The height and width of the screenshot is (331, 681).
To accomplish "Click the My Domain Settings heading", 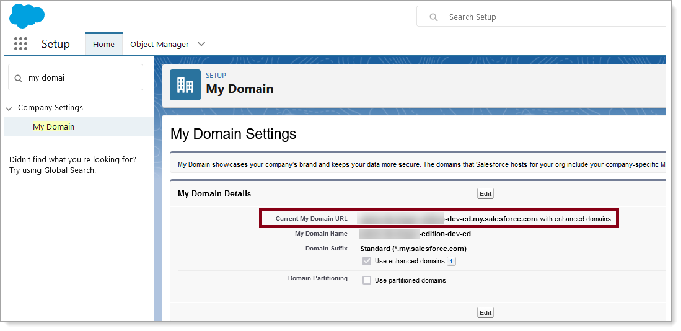I will point(233,134).
